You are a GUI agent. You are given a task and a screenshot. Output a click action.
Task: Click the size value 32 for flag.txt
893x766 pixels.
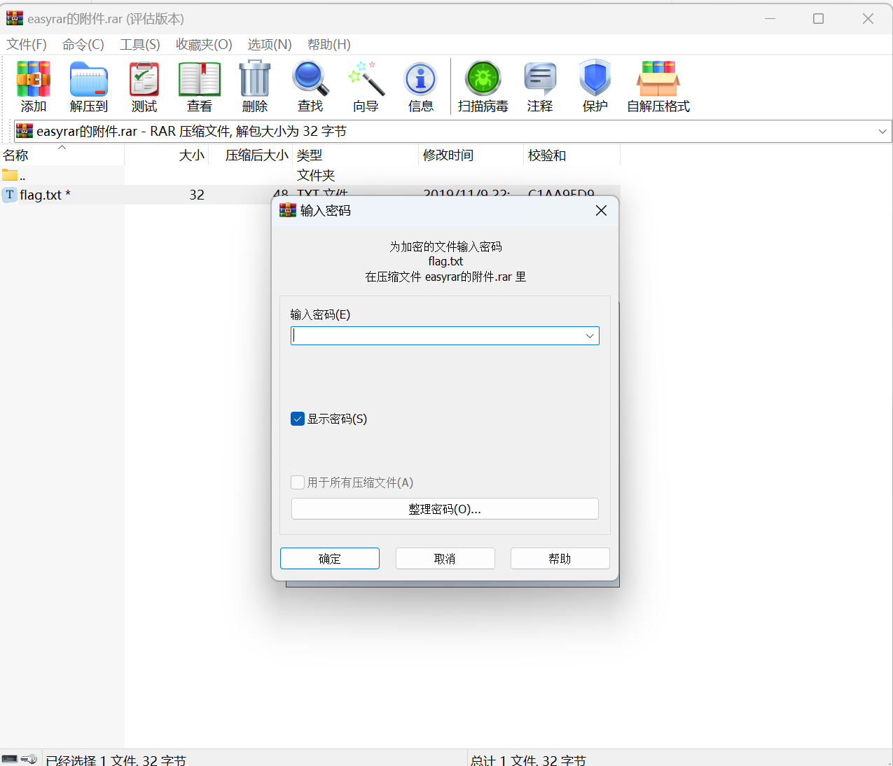(197, 195)
